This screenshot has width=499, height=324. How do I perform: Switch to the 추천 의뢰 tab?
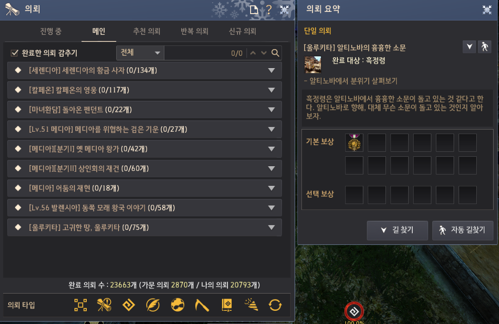[x=146, y=31]
